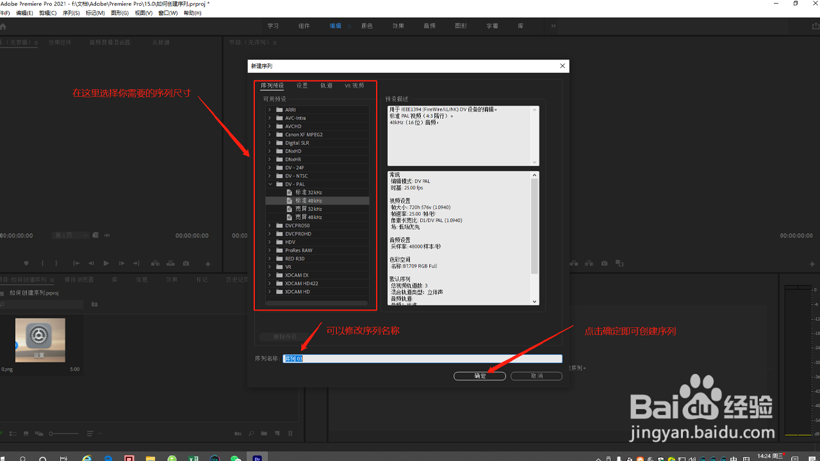Collapse the DV - PAL preset folder
This screenshot has height=461, width=820.
point(270,184)
